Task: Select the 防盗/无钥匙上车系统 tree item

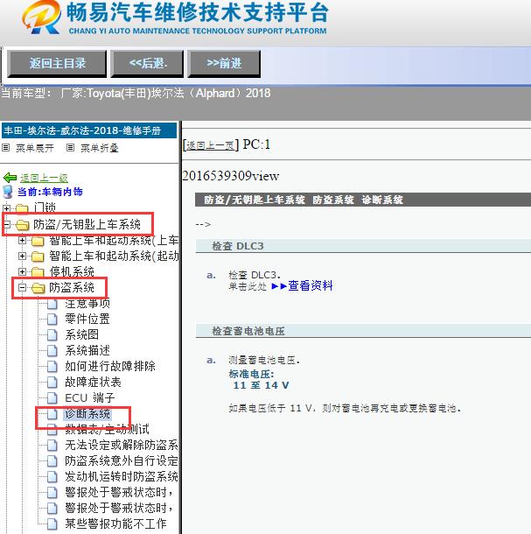Action: [87, 224]
